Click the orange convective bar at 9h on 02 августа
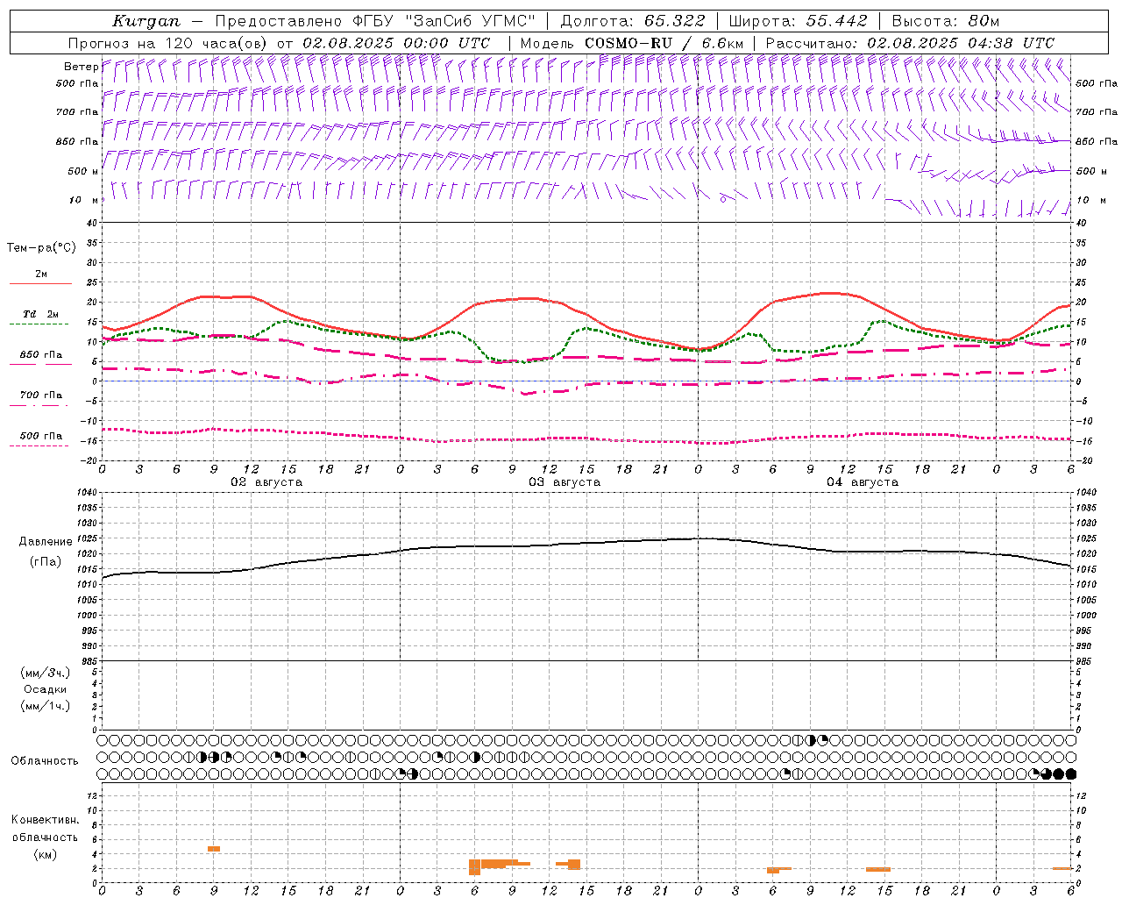The height and width of the screenshot is (898, 1122). (214, 849)
